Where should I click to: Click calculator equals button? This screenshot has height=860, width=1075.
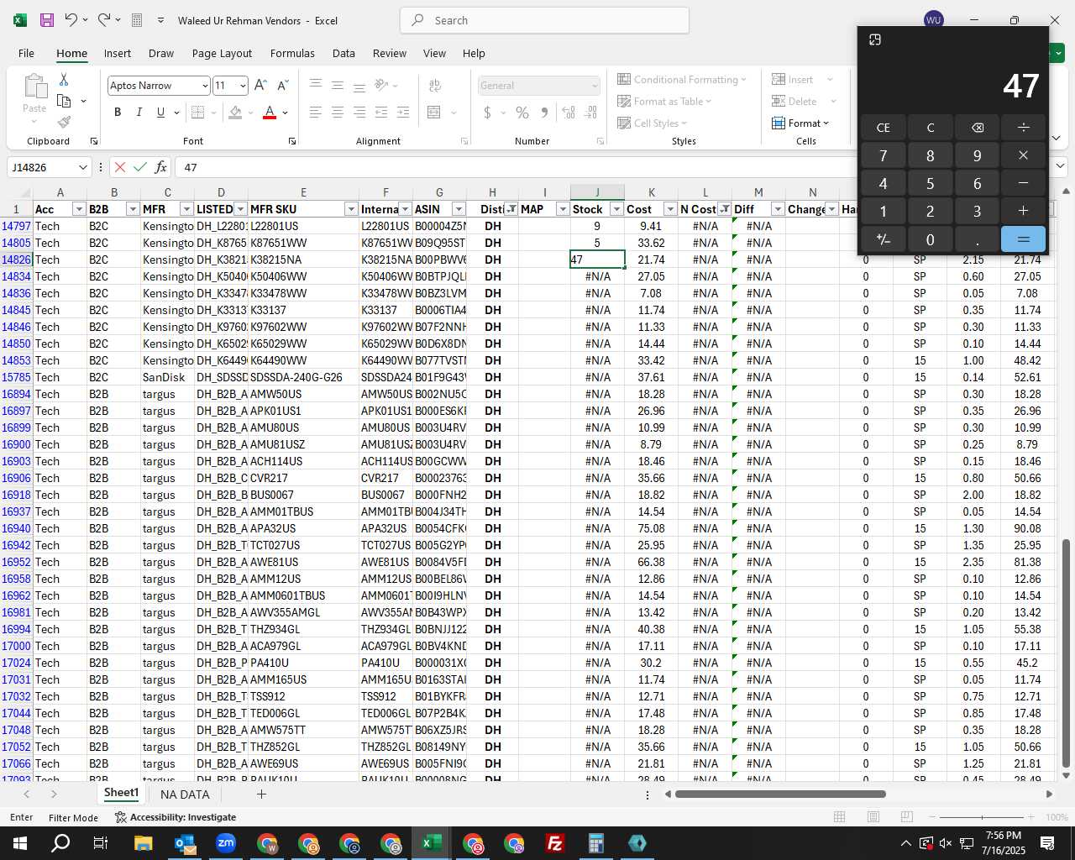[1023, 239]
